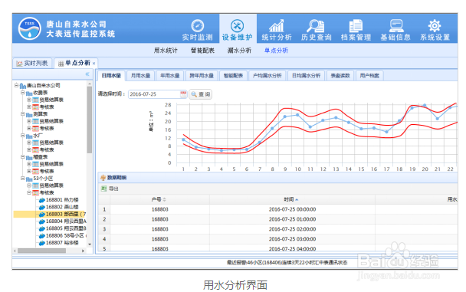
Task: Click the water company logo
Action: (29, 28)
